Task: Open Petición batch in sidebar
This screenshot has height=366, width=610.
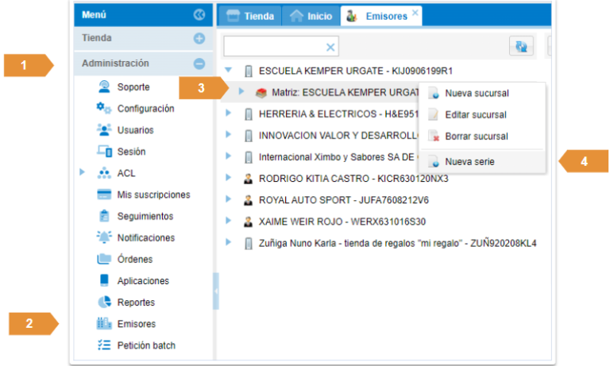Action: coord(146,345)
